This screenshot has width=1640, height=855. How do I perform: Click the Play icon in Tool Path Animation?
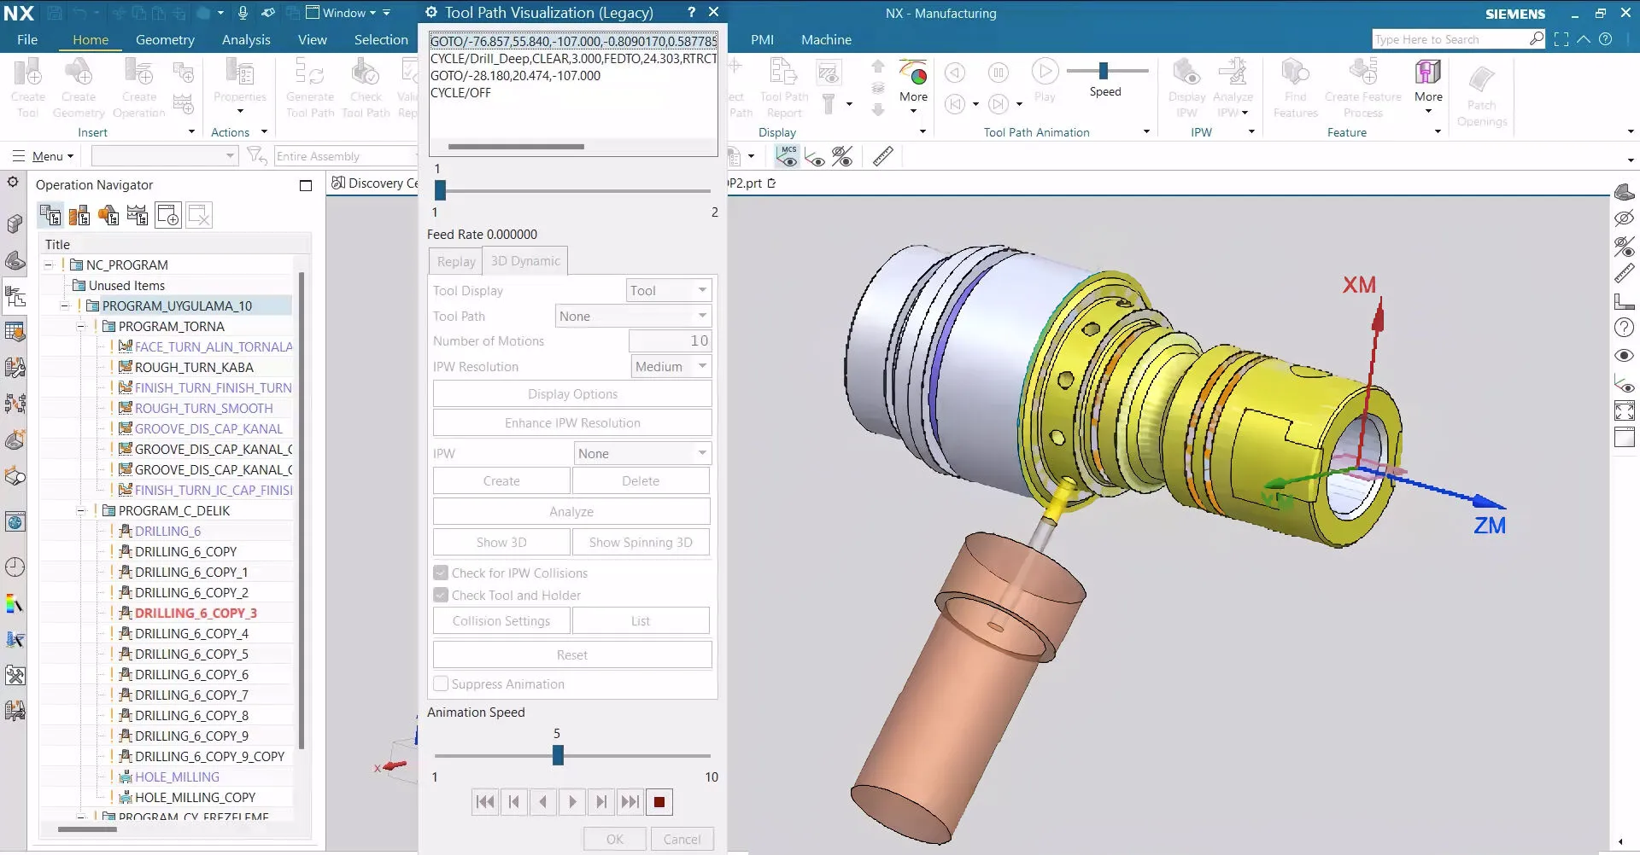point(1045,73)
